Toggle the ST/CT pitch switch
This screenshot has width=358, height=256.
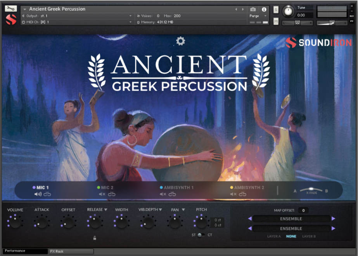coord(202,234)
